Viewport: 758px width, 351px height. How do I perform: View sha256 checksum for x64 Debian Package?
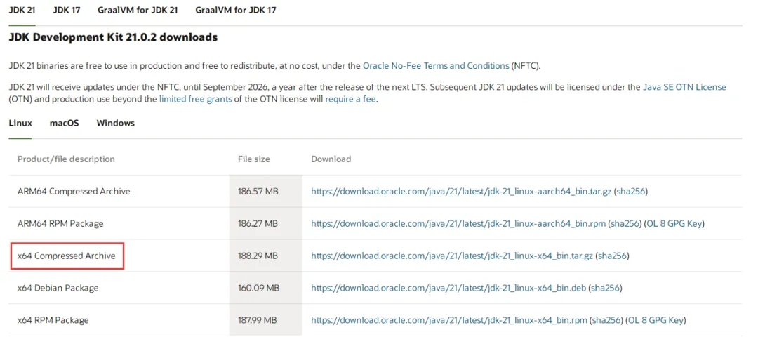coord(605,288)
